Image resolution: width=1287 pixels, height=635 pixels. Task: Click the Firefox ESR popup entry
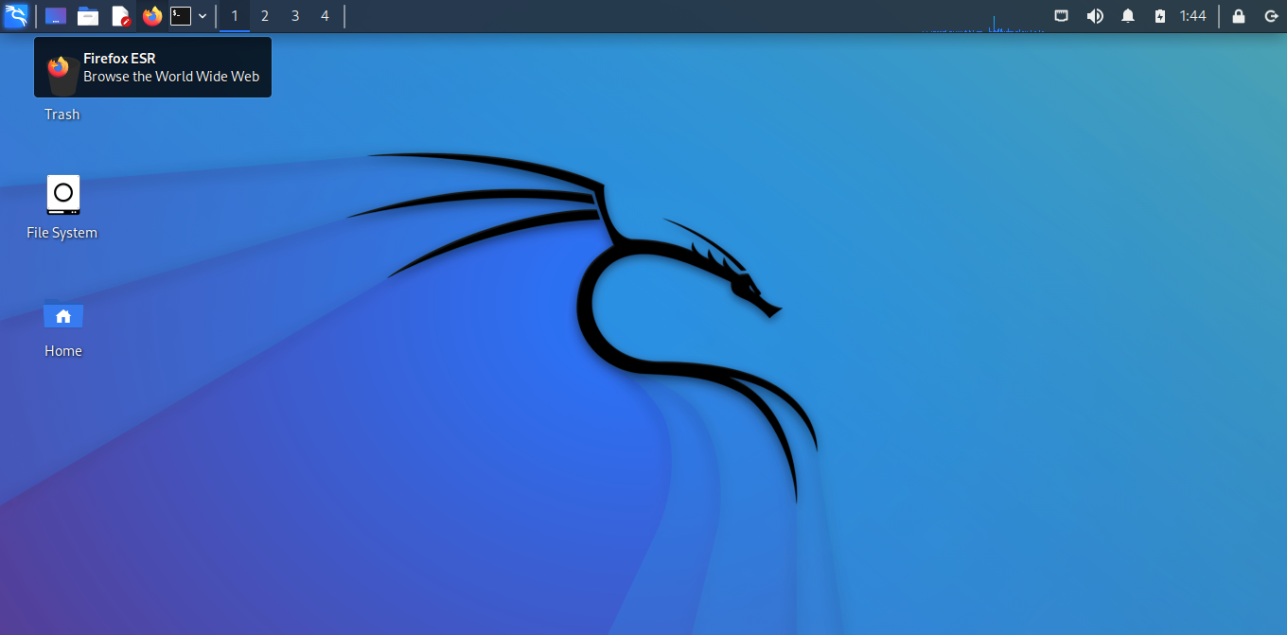click(152, 66)
